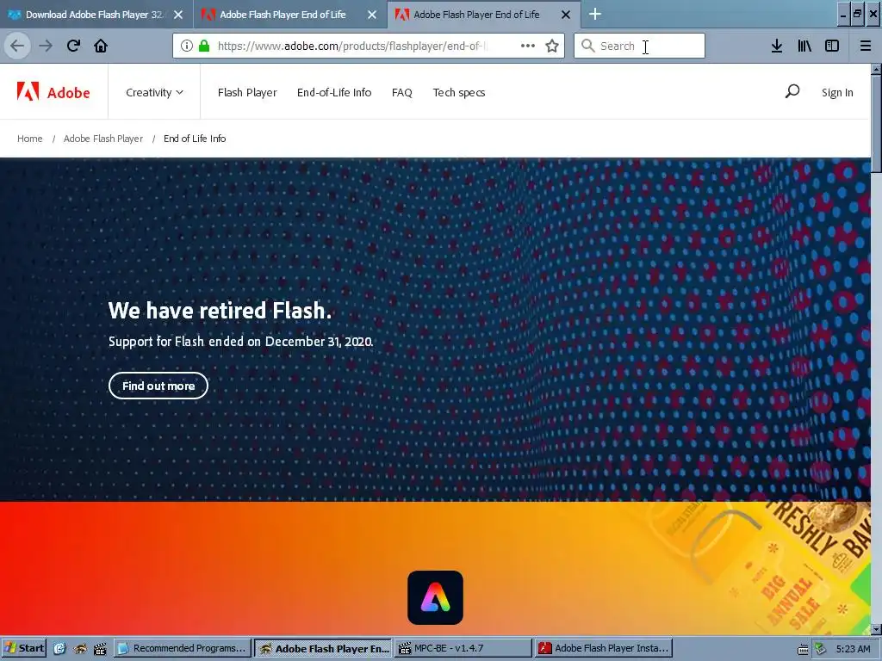Open the Windows Start menu
Viewport: 882px width, 661px height.
point(23,649)
